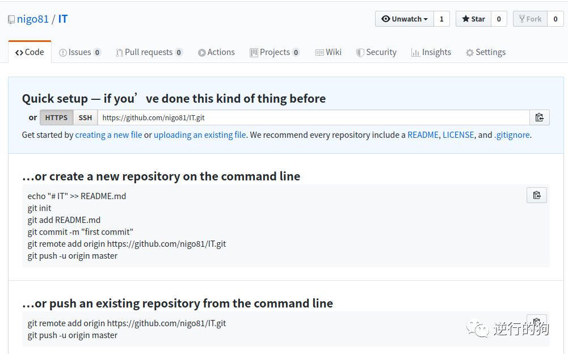Click the fork icon in Fork button
The image size is (568, 354).
522,19
